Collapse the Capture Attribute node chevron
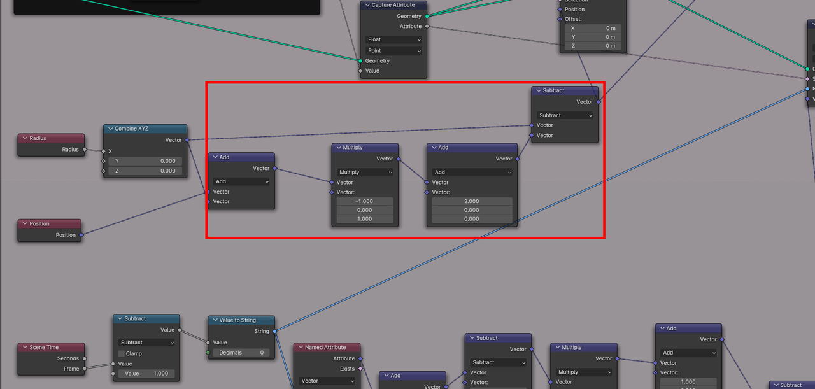This screenshot has height=389, width=815. (367, 5)
